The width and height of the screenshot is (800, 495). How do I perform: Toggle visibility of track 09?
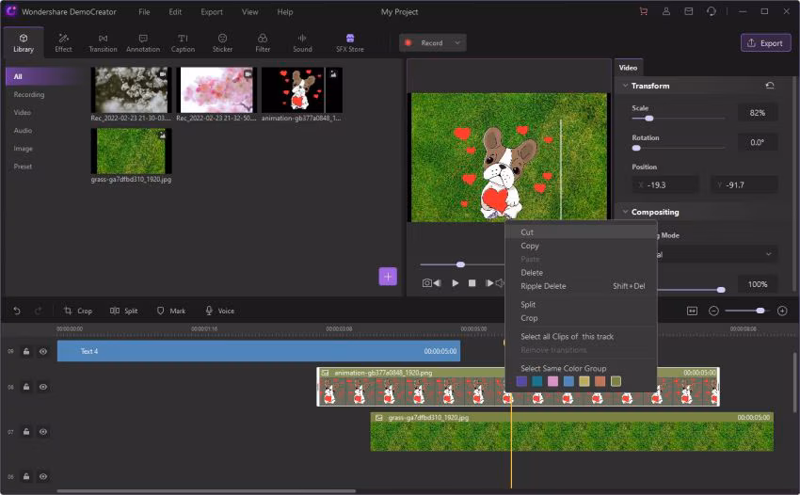43,351
